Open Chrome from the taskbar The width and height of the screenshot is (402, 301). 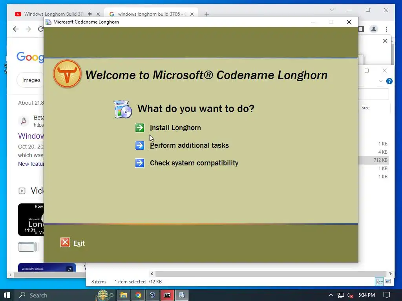click(138, 295)
